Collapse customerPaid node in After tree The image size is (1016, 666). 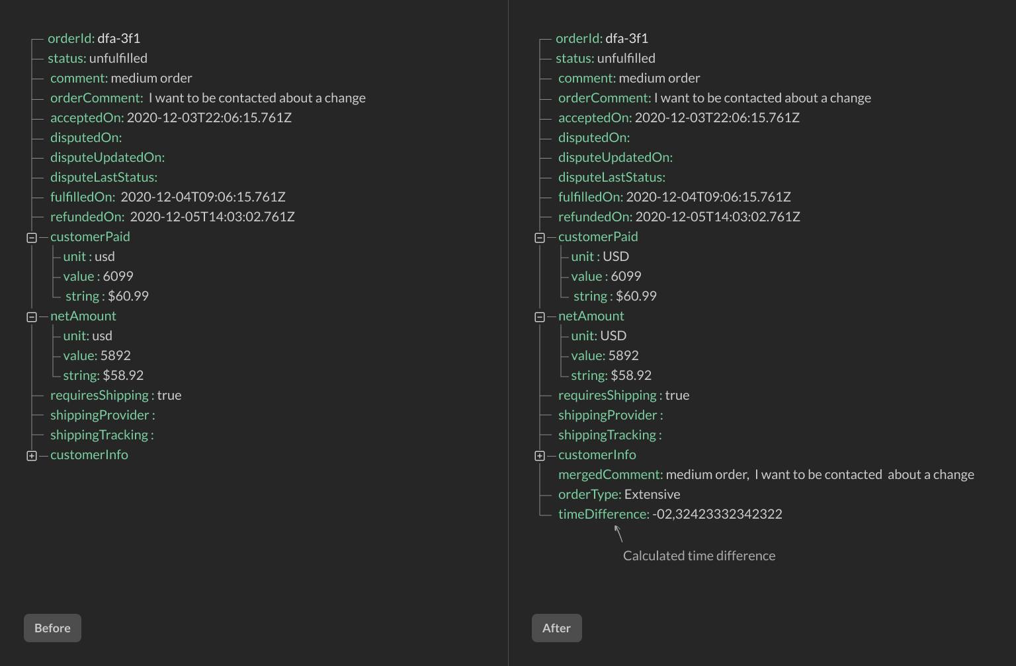[540, 238]
